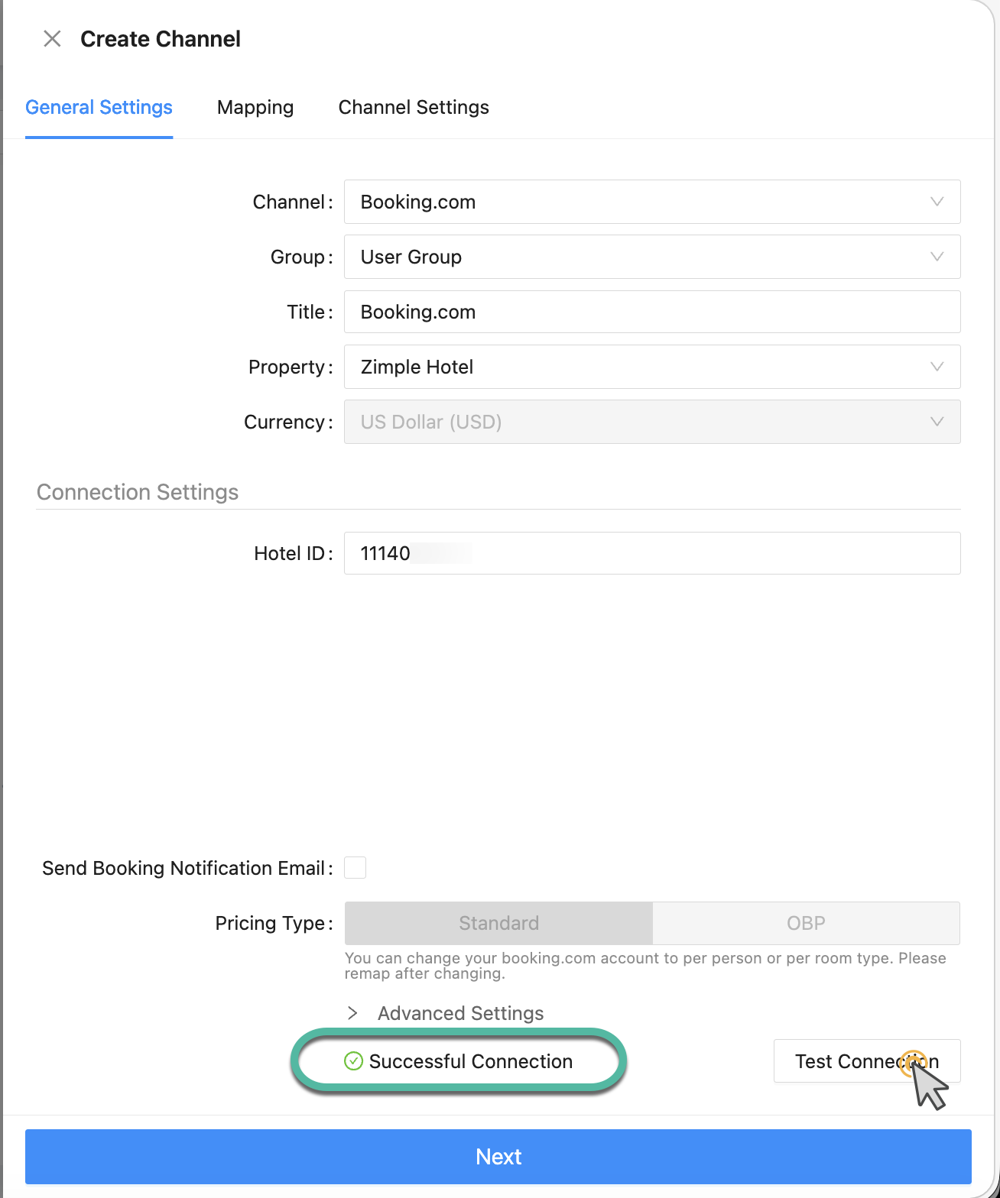Click the green success checkmark icon
Image resolution: width=1000 pixels, height=1198 pixels.
click(x=353, y=1061)
